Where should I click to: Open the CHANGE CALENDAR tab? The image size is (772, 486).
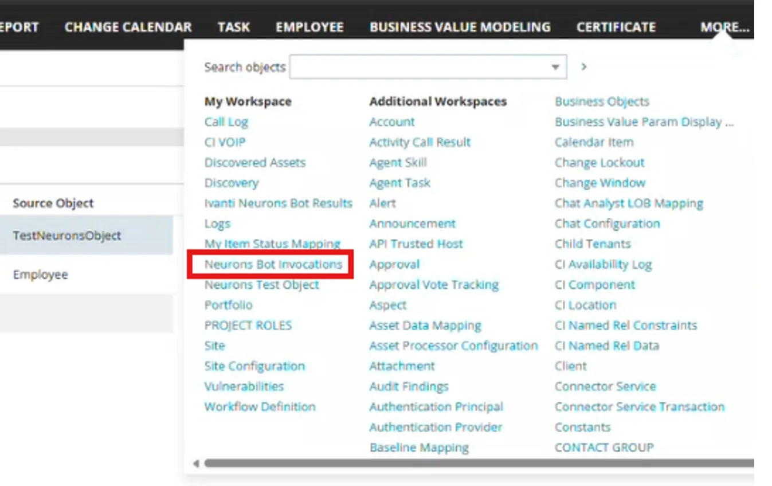pyautogui.click(x=128, y=27)
